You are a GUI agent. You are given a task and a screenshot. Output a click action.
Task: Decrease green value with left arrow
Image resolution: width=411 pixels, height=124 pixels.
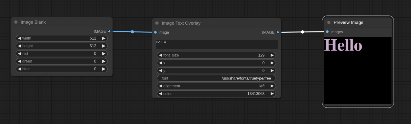(19, 61)
